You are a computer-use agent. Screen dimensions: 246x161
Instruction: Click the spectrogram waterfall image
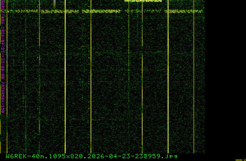point(103,76)
